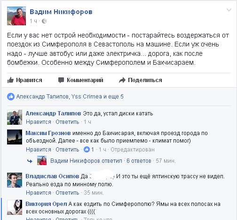The image size is (237, 220).
Task: Click the Комментарий speech bubble icon
Action: (x=61, y=80)
